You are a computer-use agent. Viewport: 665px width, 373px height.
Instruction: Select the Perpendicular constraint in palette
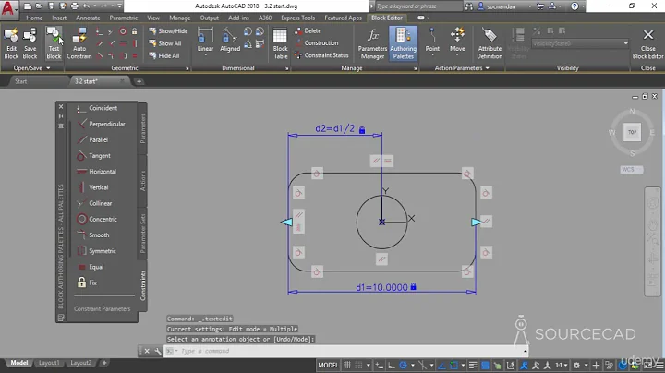(x=103, y=124)
